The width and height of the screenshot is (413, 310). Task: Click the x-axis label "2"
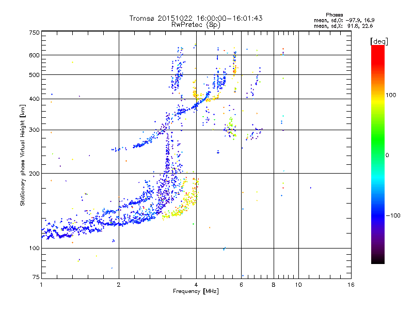click(x=119, y=285)
